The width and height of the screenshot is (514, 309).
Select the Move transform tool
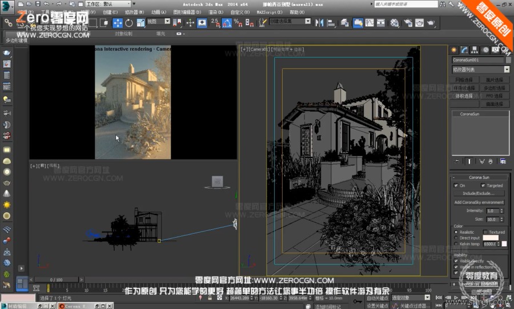[x=118, y=23]
